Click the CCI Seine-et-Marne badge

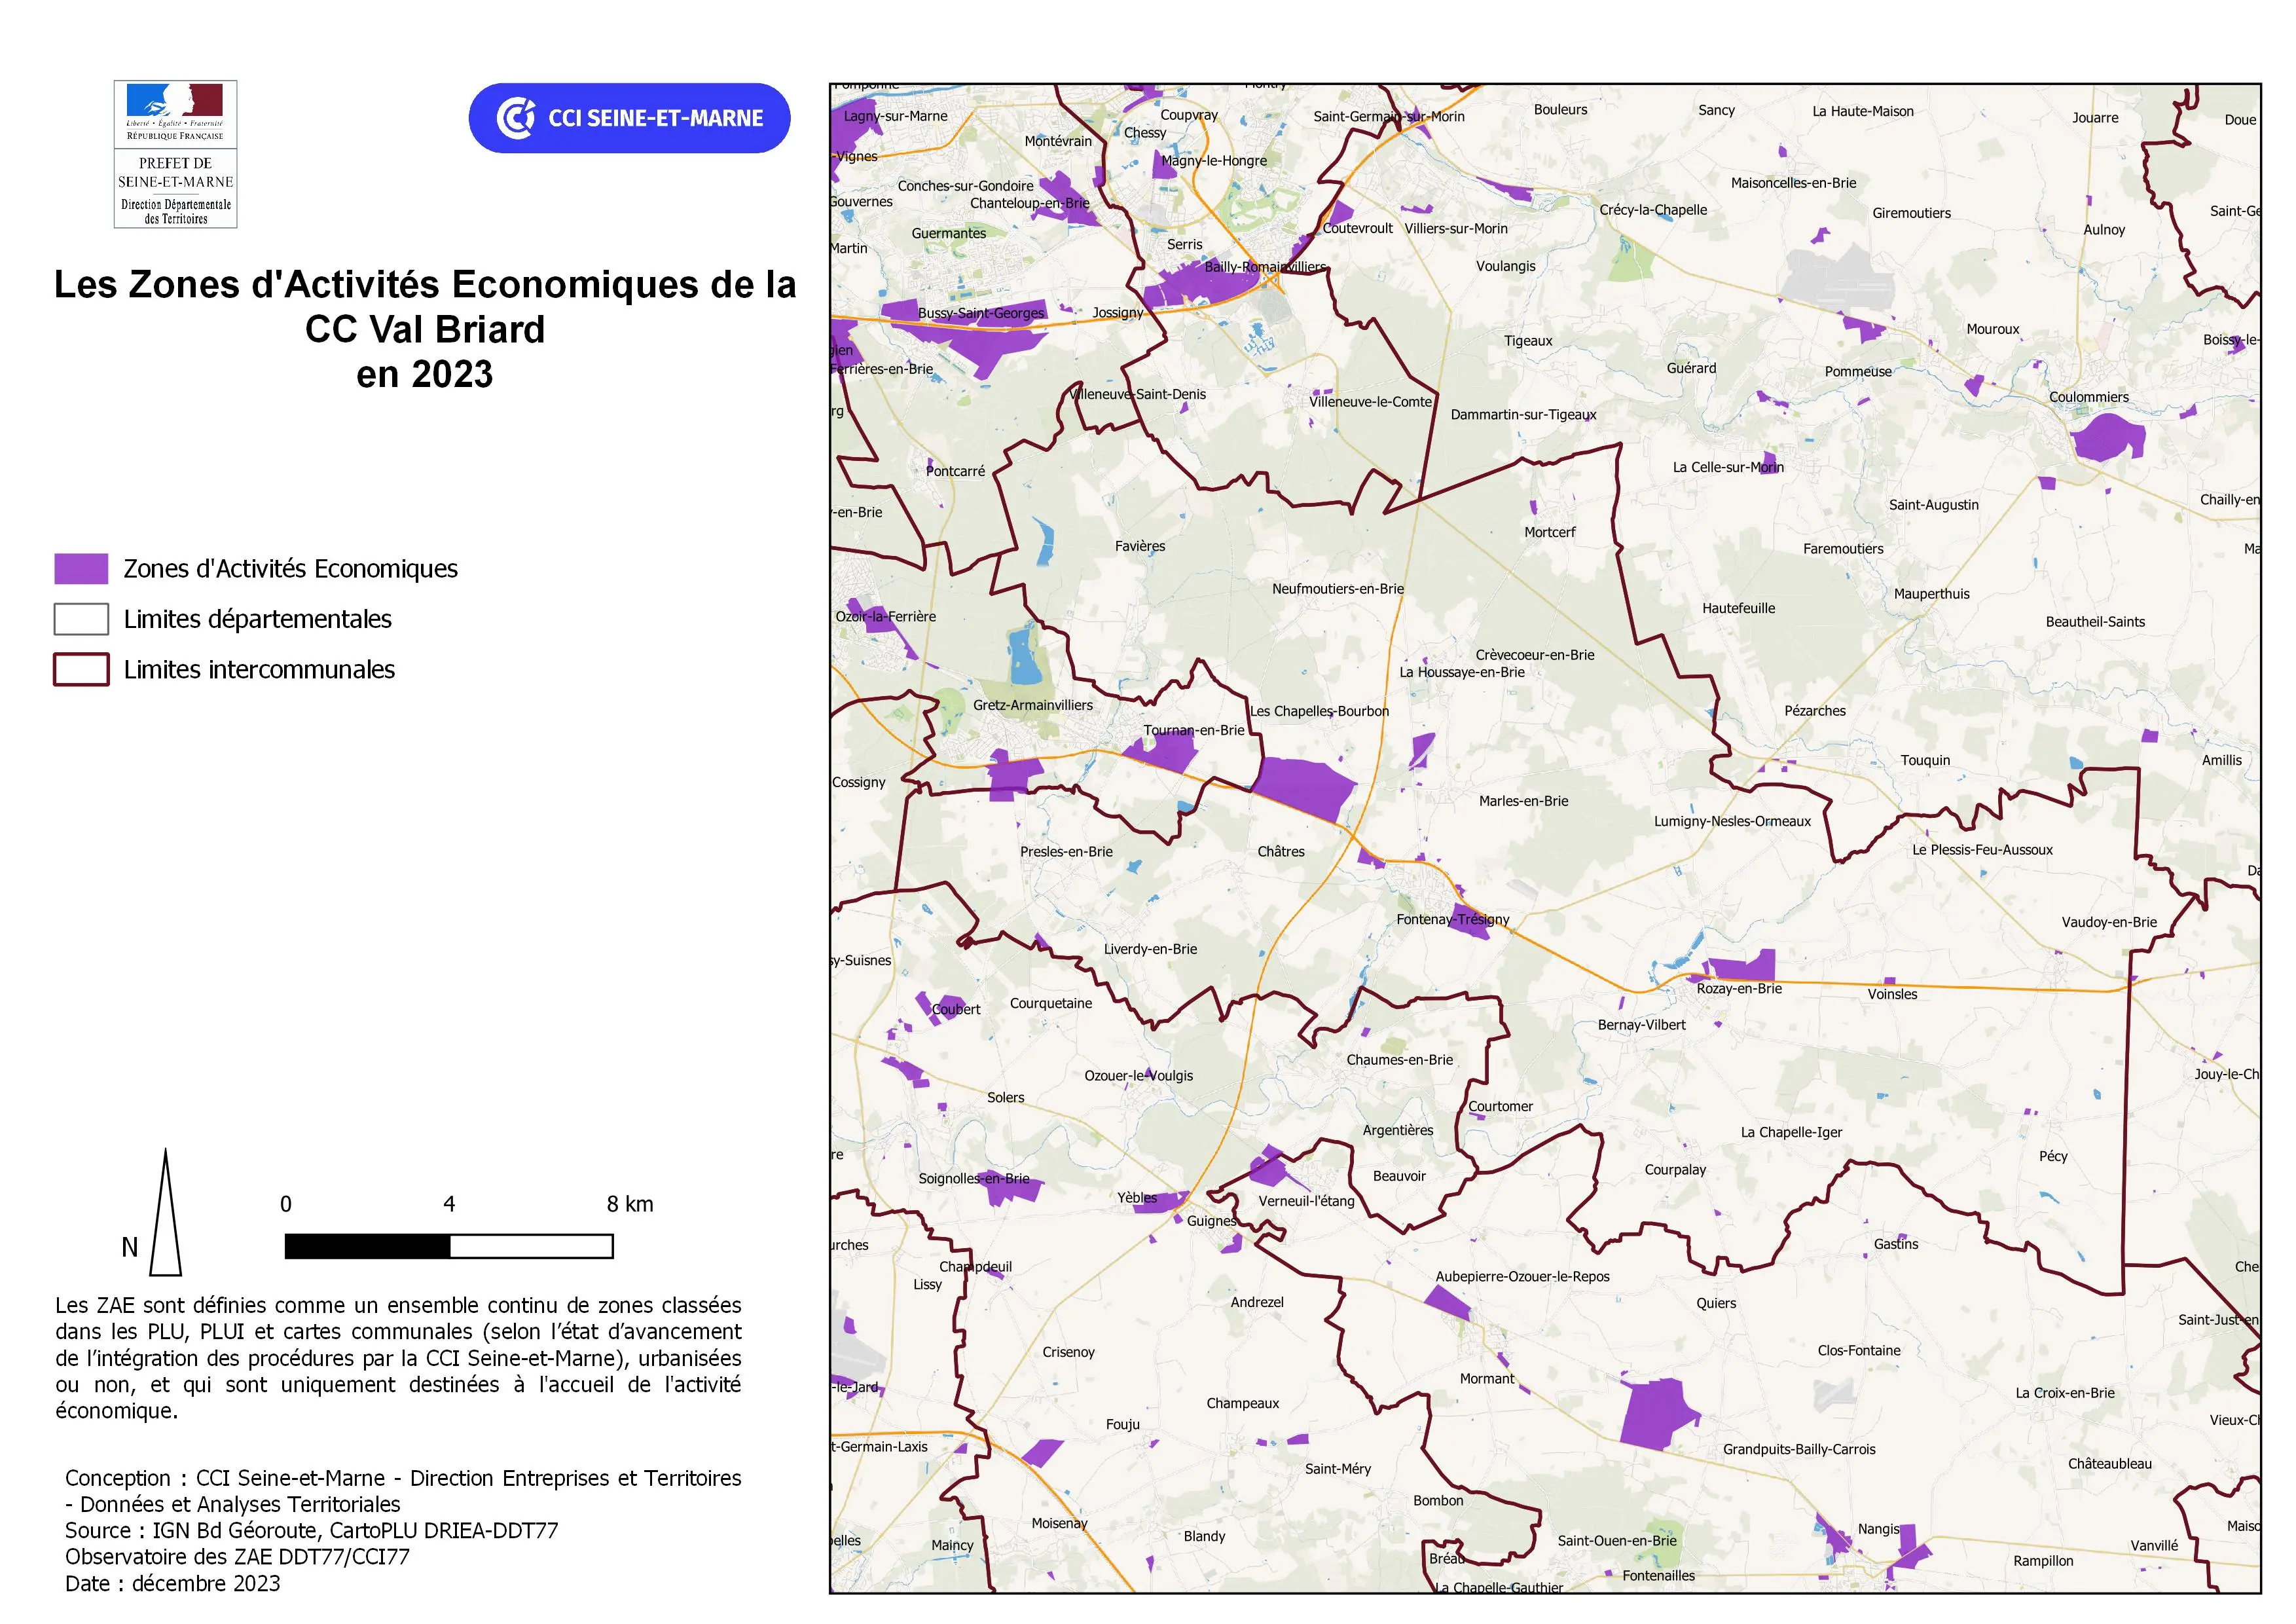(x=629, y=118)
